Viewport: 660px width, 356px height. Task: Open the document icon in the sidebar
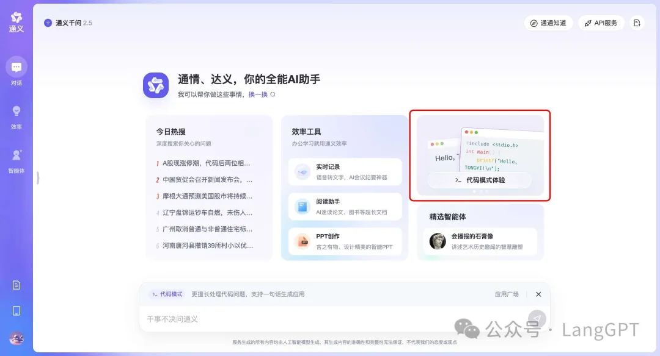(16, 285)
